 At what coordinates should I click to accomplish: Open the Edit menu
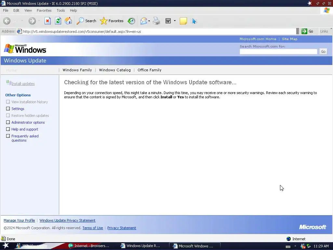(16, 10)
